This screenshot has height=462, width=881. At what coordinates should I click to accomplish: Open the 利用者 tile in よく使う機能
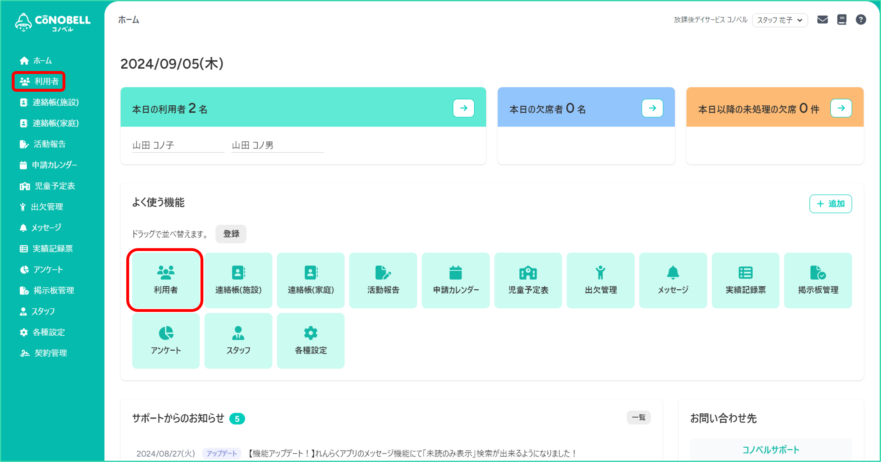(166, 280)
